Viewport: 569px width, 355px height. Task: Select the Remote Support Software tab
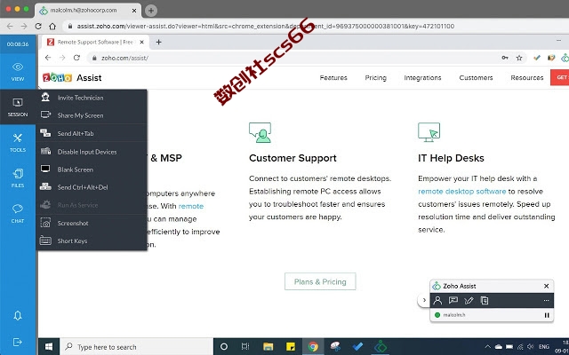[x=95, y=42]
